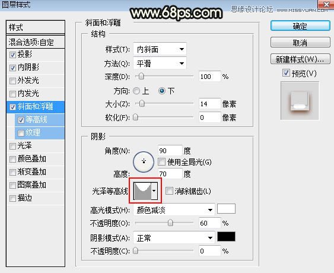334x273 pixels.
Task: Open 高光模式 颜色减淡 dropdown
Action: [x=174, y=210]
